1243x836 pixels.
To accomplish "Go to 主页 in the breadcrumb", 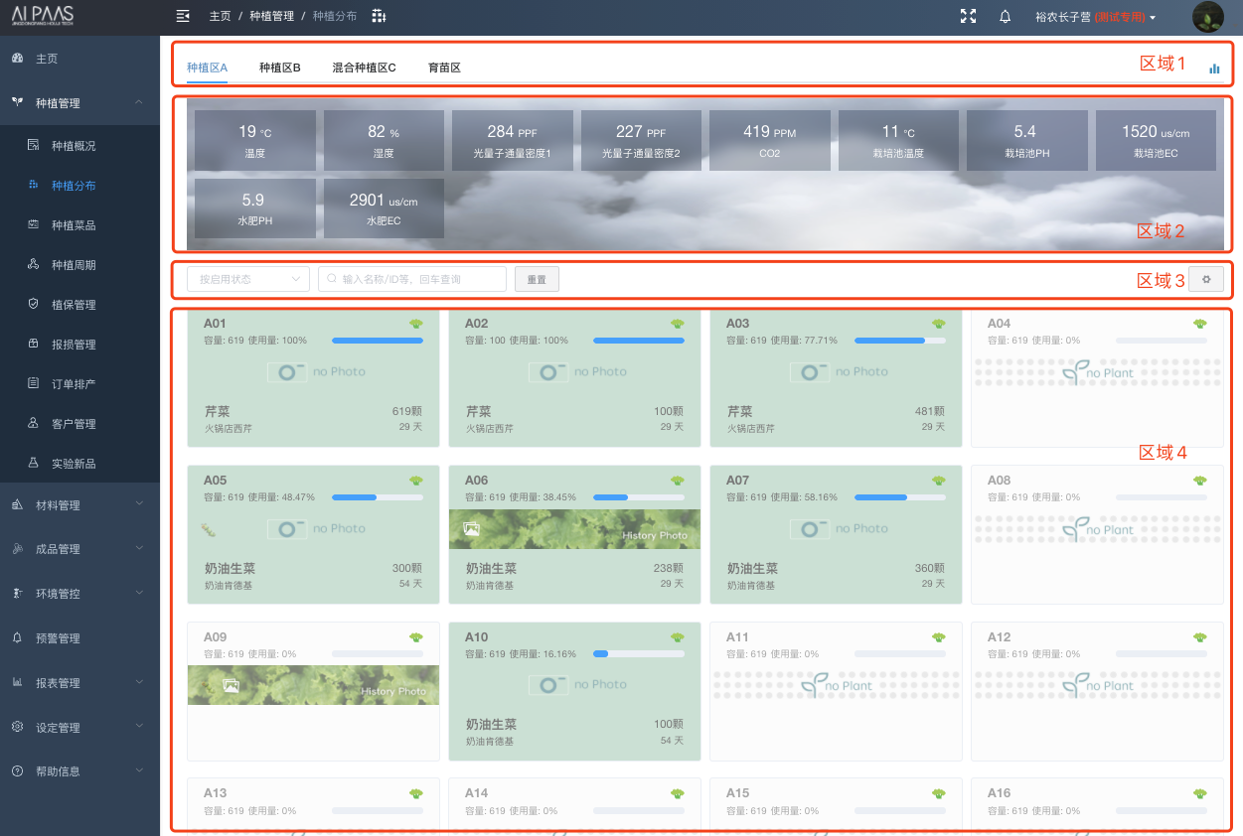I will point(221,17).
